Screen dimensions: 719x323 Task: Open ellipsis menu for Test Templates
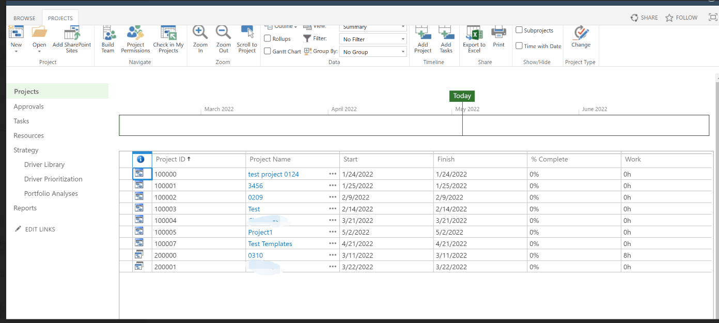click(x=333, y=243)
